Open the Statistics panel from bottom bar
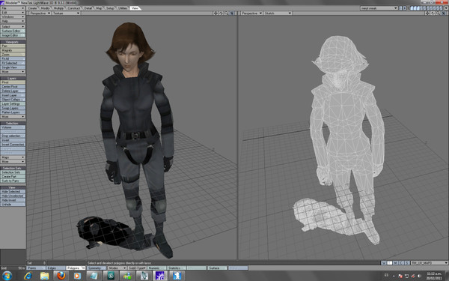Viewport: 449px width, 281px height. (177, 268)
